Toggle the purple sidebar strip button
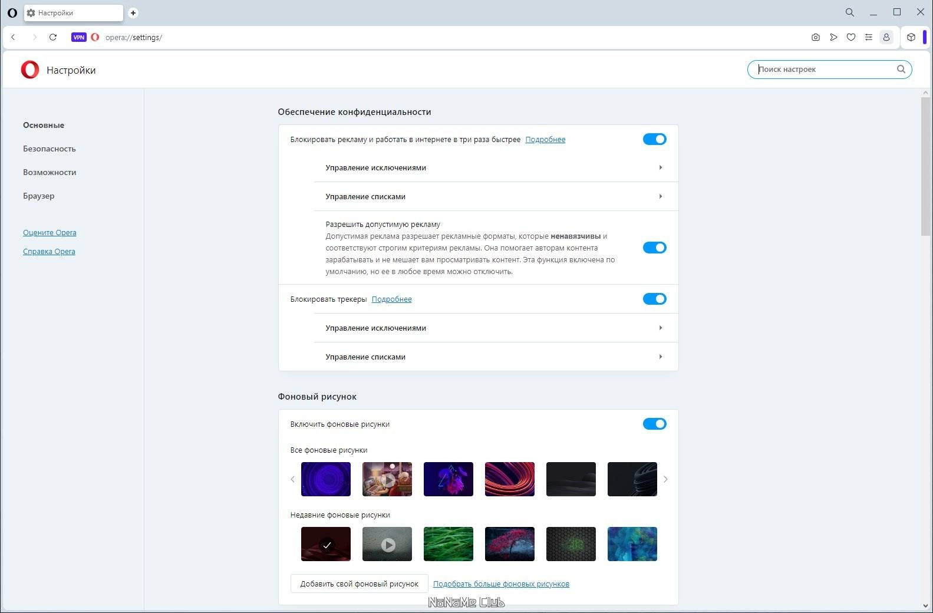 click(925, 37)
